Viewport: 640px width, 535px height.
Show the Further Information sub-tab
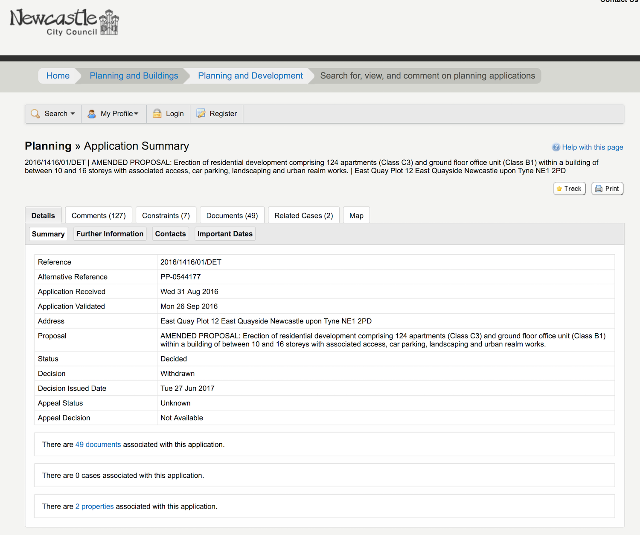[110, 234]
